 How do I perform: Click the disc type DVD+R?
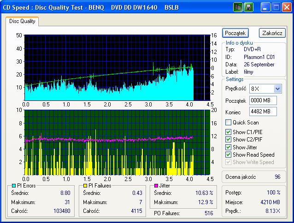252,49
